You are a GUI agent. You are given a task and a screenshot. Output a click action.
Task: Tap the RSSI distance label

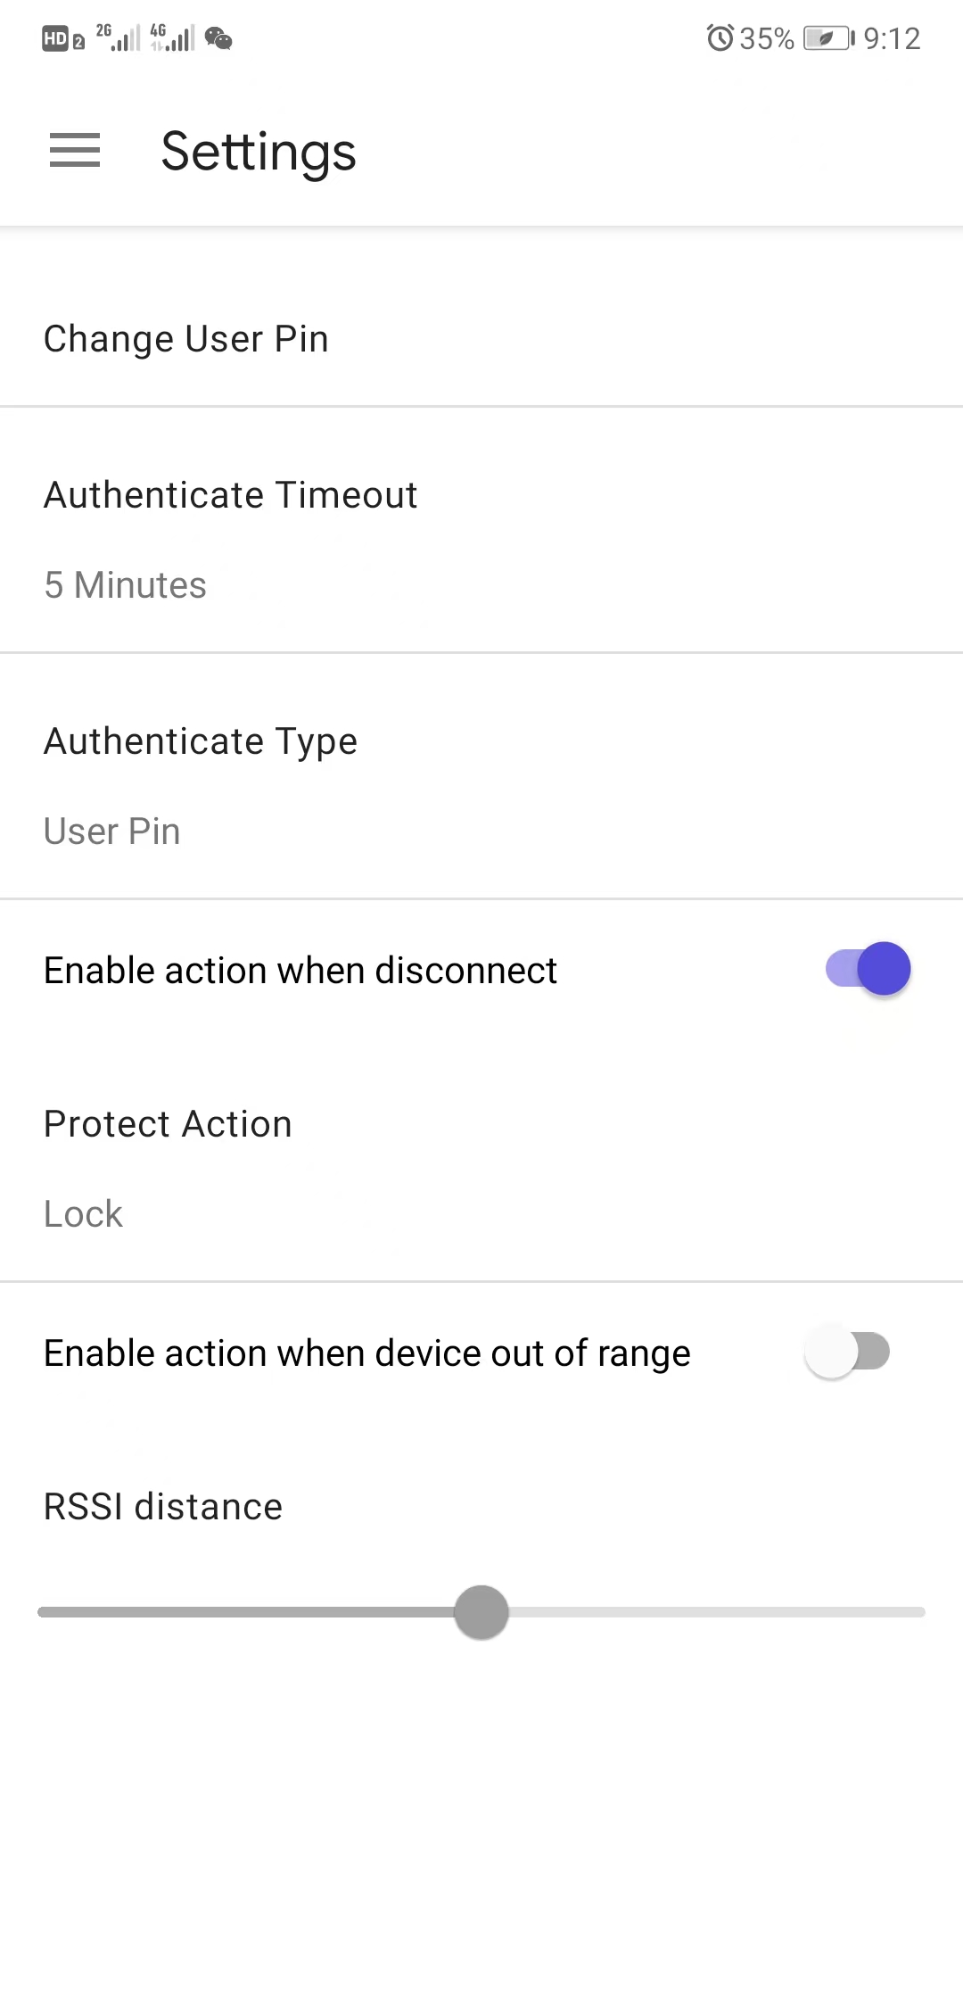coord(163,1507)
